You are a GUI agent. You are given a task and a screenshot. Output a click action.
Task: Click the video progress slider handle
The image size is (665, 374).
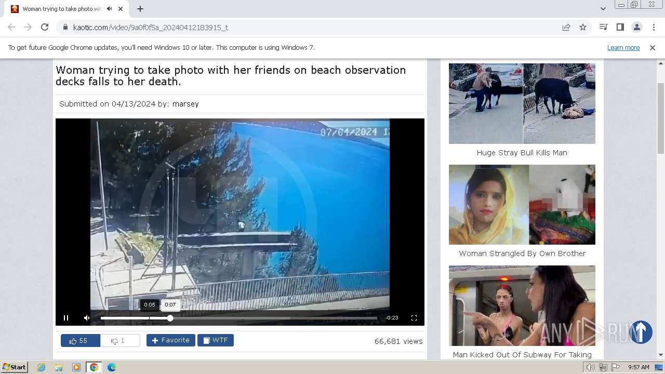(170, 318)
